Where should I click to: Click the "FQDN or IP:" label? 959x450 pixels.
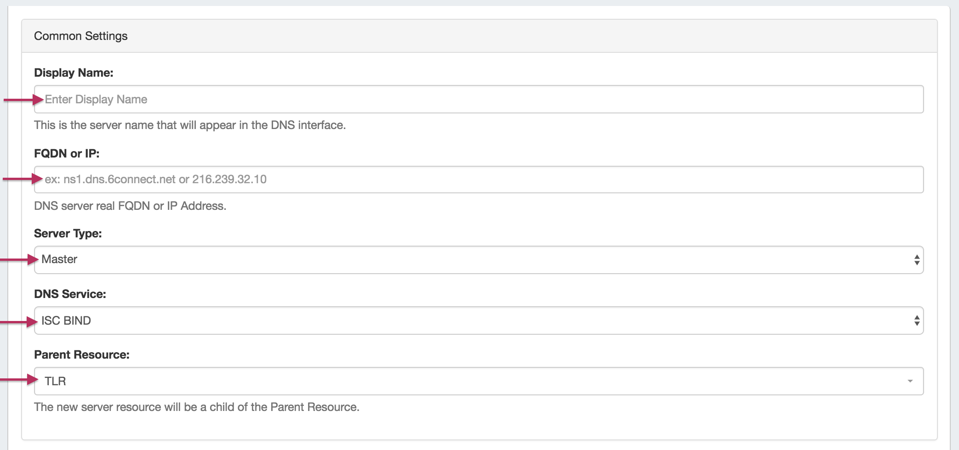(x=67, y=153)
